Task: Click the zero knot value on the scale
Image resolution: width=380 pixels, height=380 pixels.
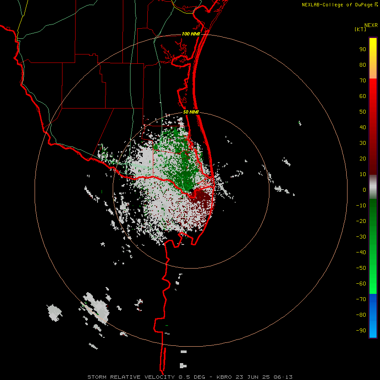Action: click(364, 190)
